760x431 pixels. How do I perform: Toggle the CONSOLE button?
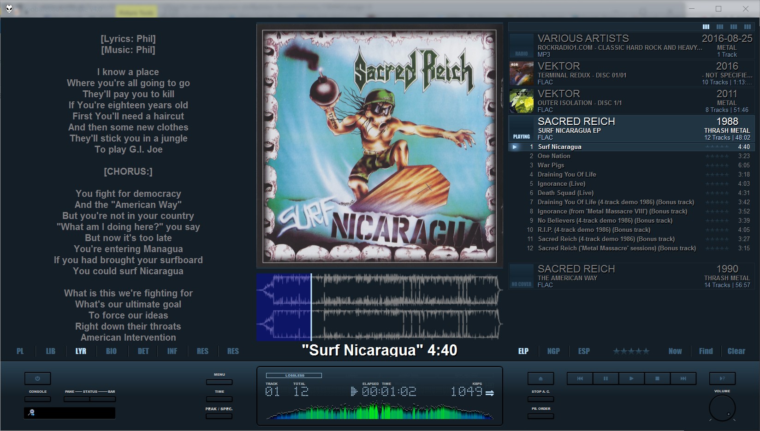37,399
